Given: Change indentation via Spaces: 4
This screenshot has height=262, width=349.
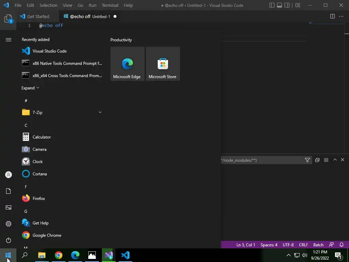Looking at the screenshot, I should [x=269, y=245].
